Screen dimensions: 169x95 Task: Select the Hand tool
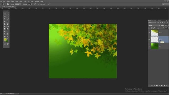[x=5, y=37]
